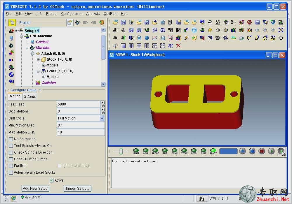Pause the simulation with the red button
The width and height of the screenshot is (292, 204).
click(262, 151)
